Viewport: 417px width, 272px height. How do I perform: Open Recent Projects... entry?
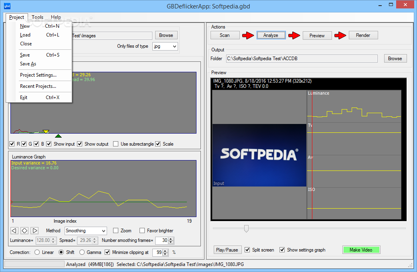[x=39, y=86]
